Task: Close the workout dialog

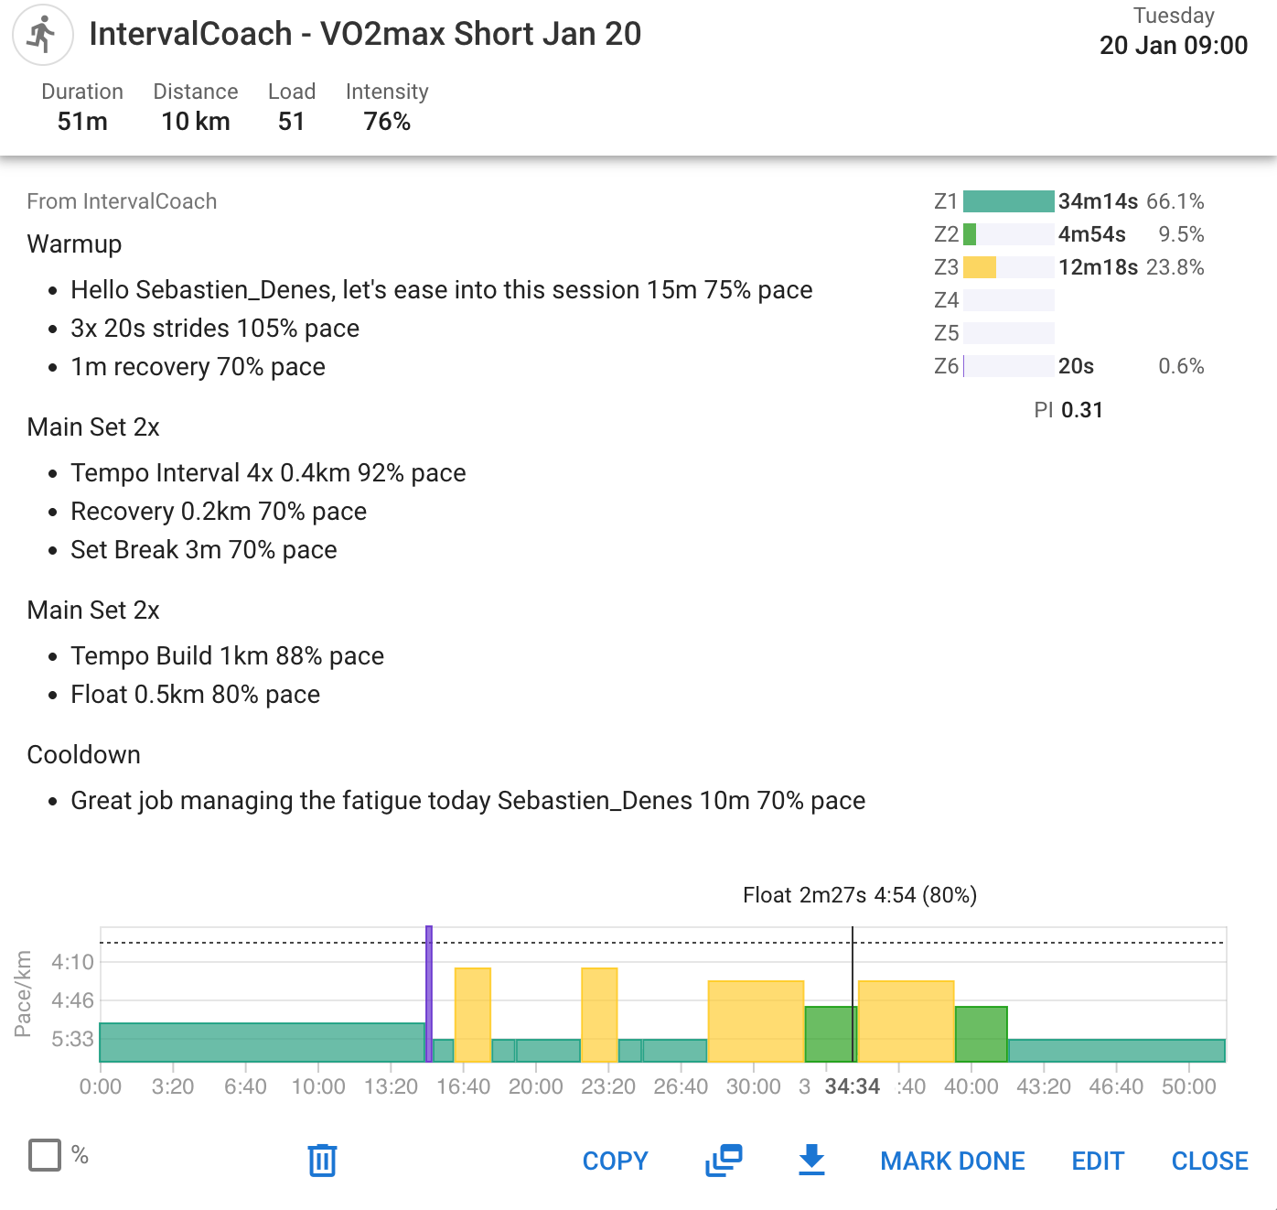Action: pyautogui.click(x=1209, y=1161)
